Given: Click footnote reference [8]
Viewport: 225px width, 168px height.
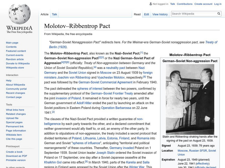Looking at the screenshot, I should pyautogui.click(x=144, y=77).
